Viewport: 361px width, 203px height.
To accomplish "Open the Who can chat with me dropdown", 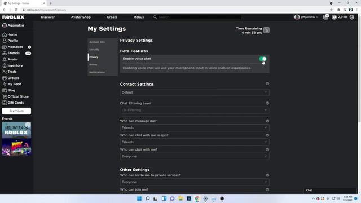I will [x=195, y=156].
